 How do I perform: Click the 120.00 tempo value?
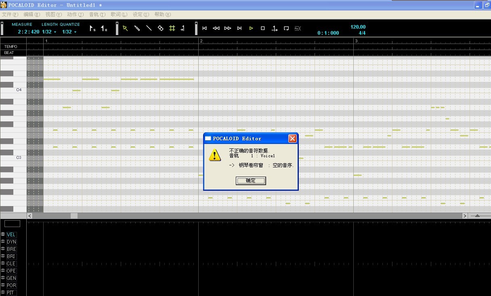358,27
